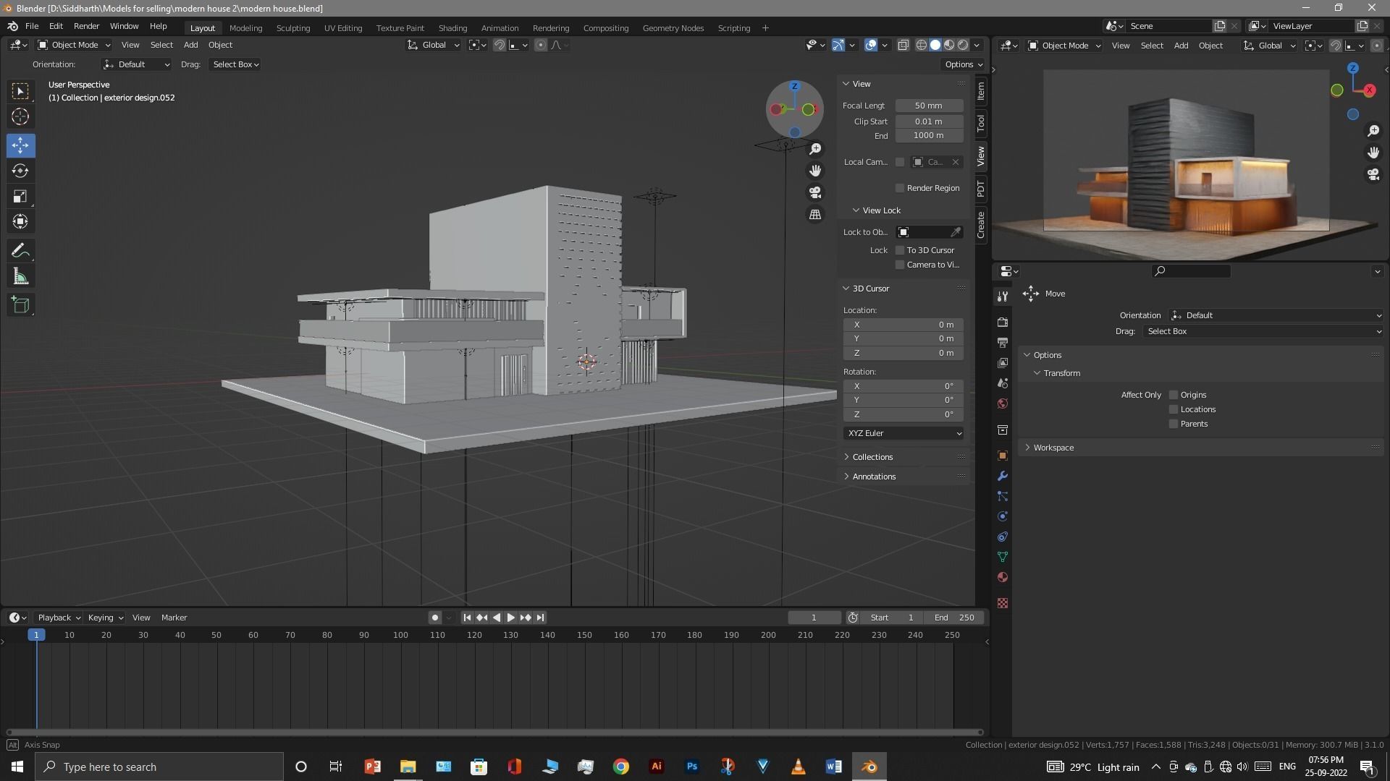The height and width of the screenshot is (781, 1390).
Task: Open the Material properties tab
Action: [1003, 577]
